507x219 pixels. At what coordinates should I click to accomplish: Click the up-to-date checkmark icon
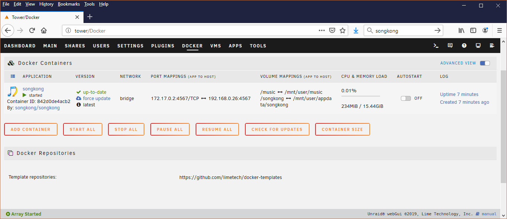(79, 92)
